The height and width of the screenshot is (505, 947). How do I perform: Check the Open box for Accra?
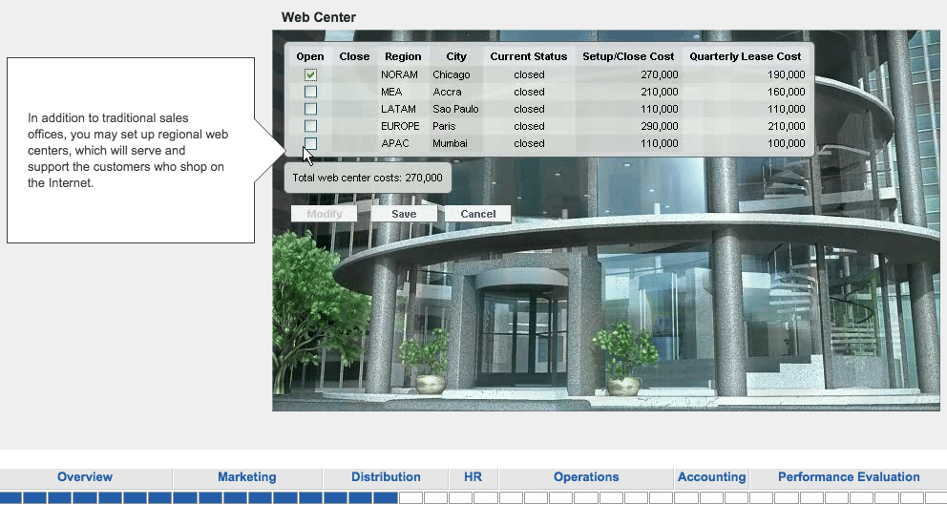[x=310, y=92]
